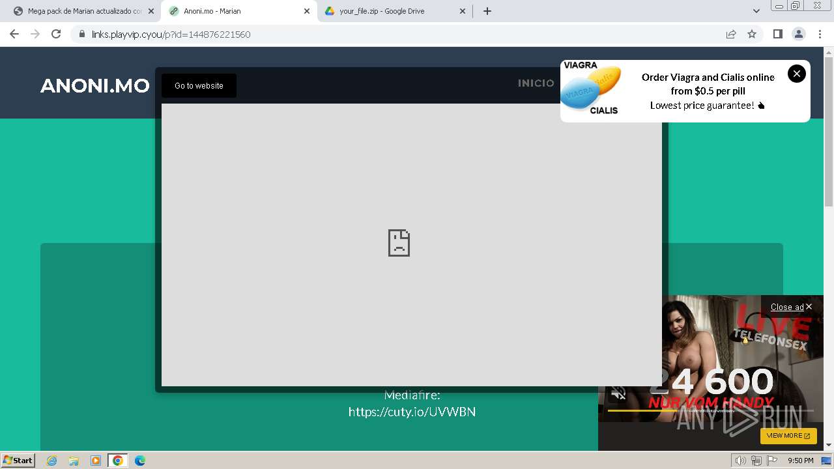
Task: Click the Action Center flag icon
Action: pyautogui.click(x=772, y=461)
